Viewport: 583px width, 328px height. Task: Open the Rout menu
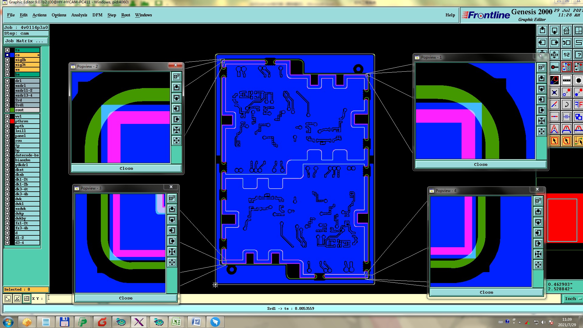click(125, 15)
